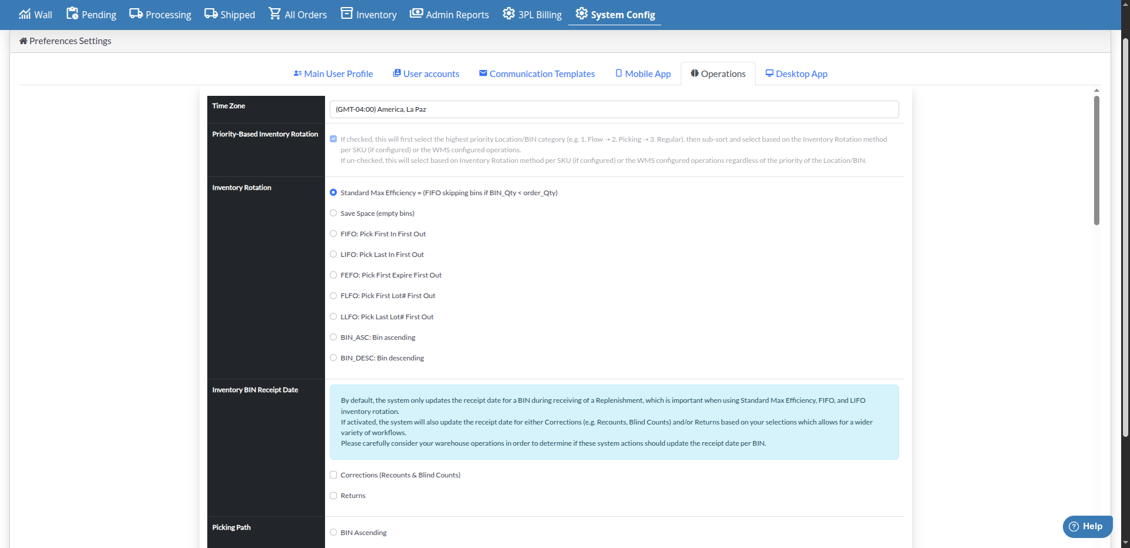This screenshot has height=548, width=1130.
Task: Click the Processing truck icon
Action: (x=136, y=14)
